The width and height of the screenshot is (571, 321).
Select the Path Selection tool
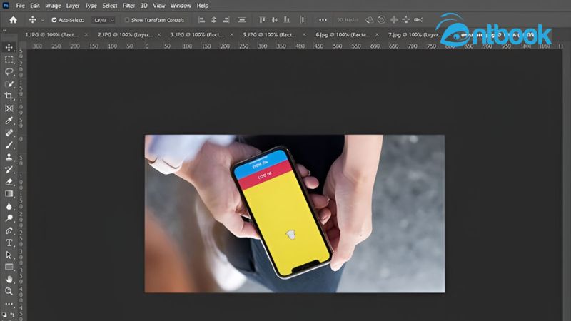(9, 255)
